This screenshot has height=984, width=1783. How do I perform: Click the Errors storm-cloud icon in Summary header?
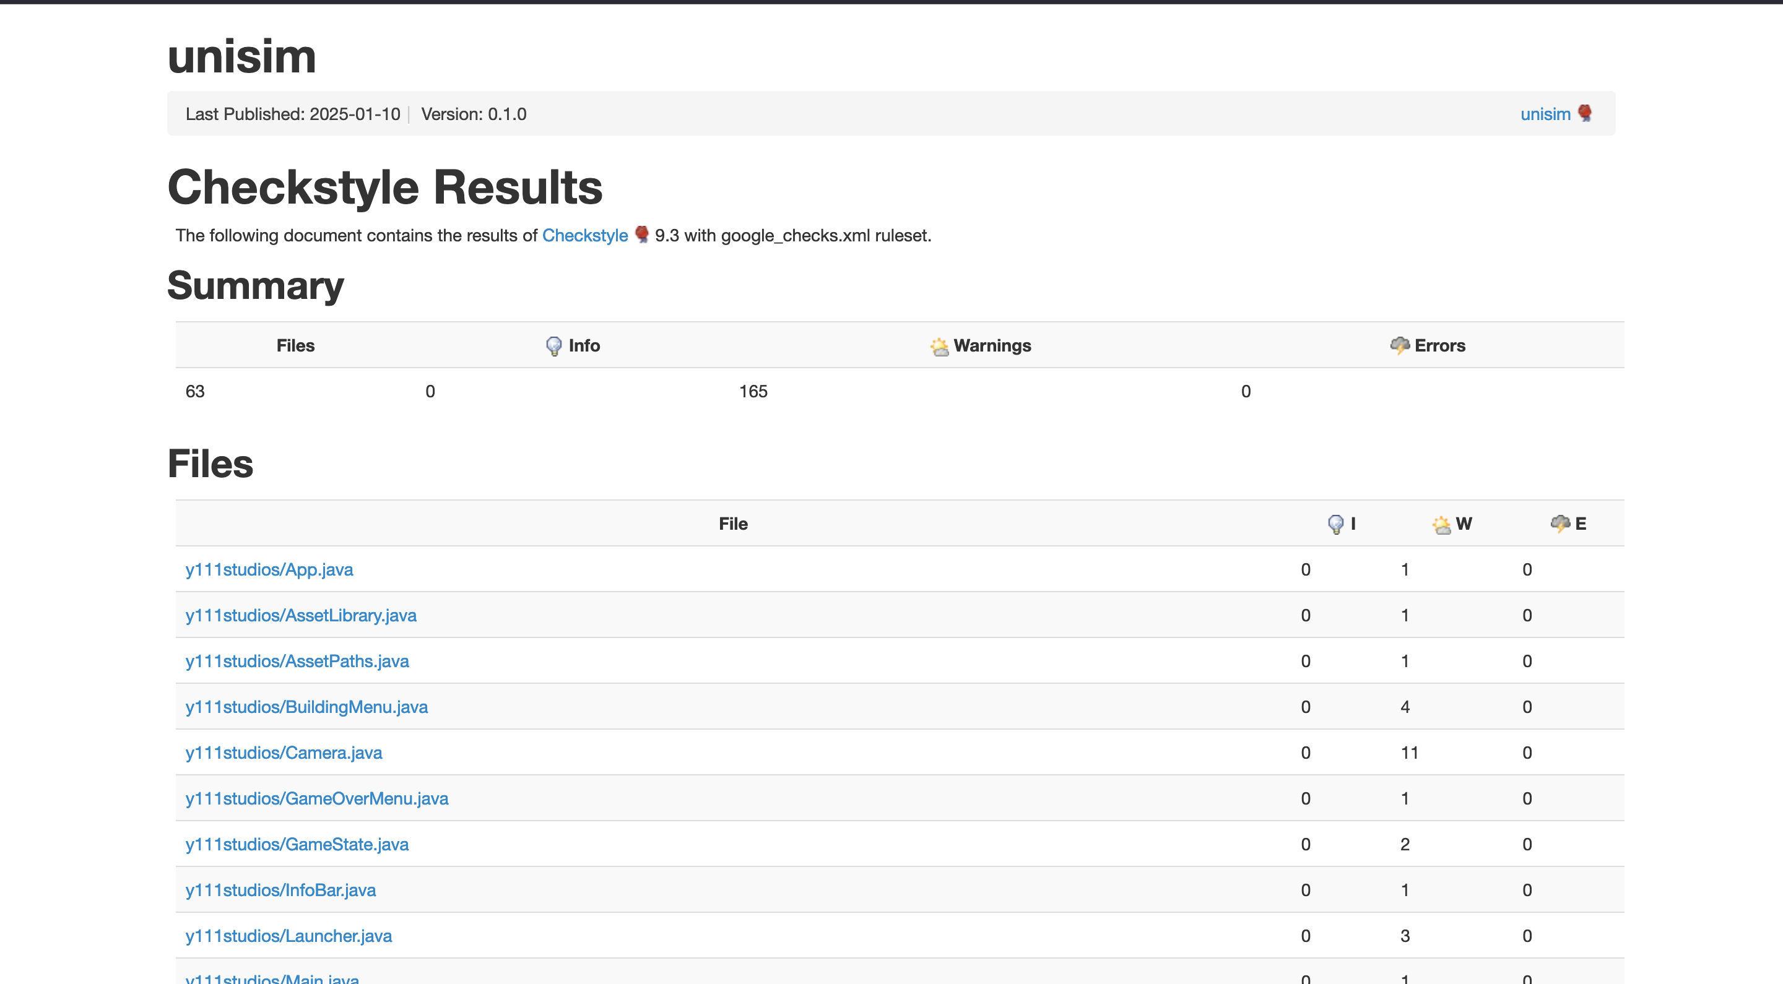[x=1400, y=345]
